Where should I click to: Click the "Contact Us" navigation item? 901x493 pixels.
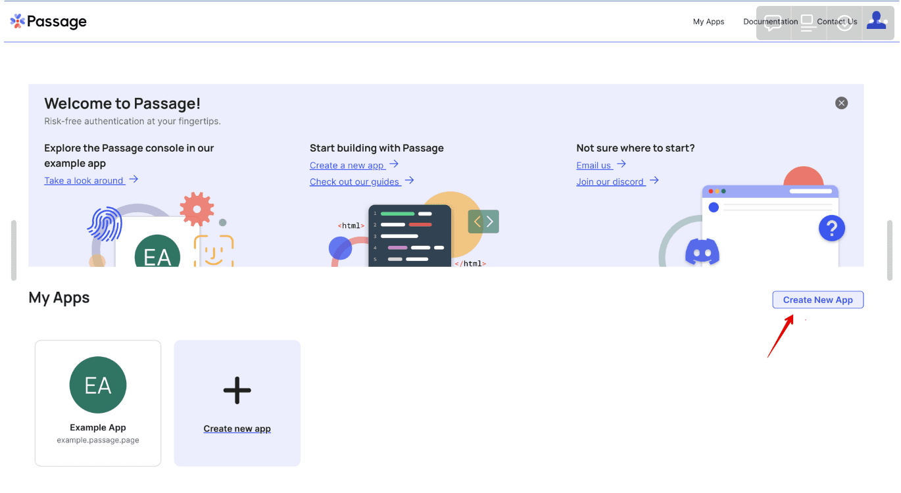[837, 22]
